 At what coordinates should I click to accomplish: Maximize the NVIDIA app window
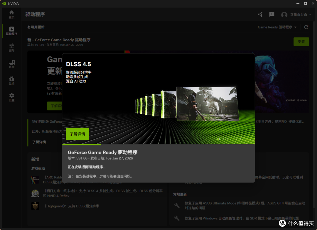click(x=306, y=4)
